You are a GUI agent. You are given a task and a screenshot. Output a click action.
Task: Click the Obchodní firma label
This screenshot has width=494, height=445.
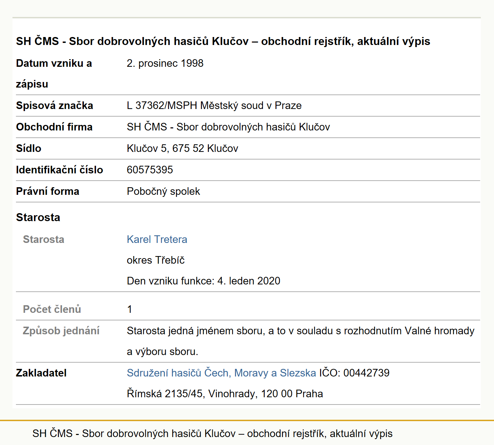point(54,127)
